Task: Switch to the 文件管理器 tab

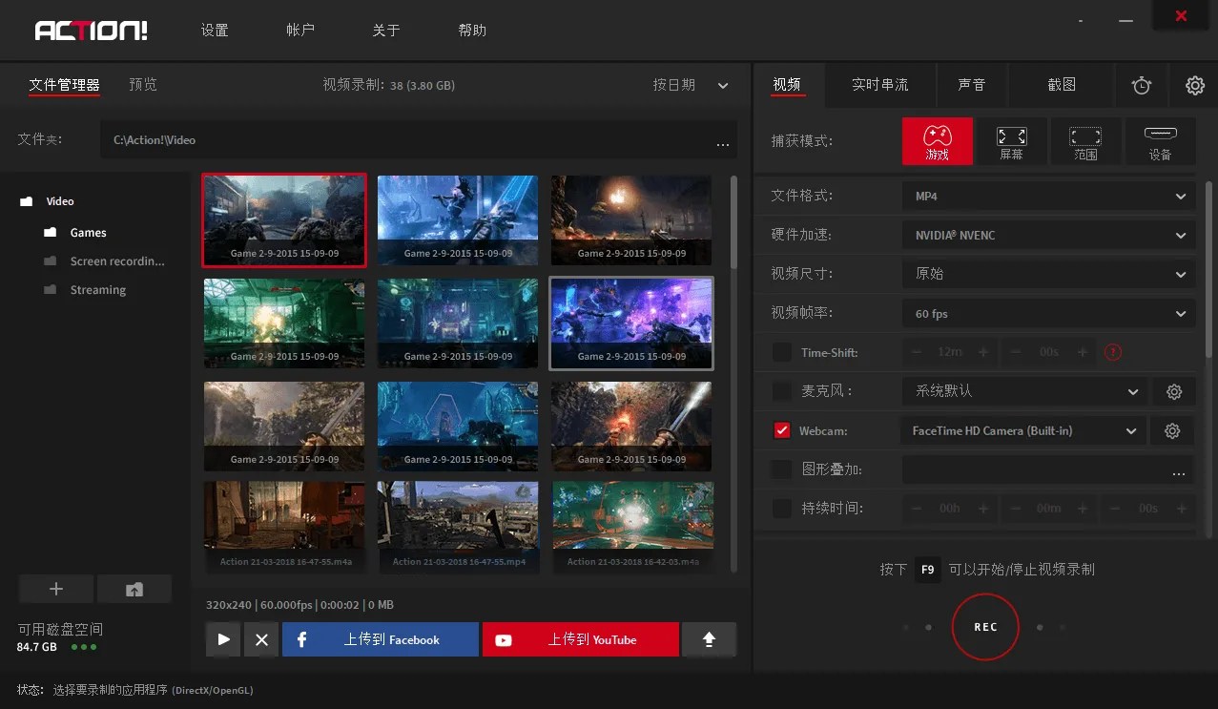Action: (x=64, y=85)
